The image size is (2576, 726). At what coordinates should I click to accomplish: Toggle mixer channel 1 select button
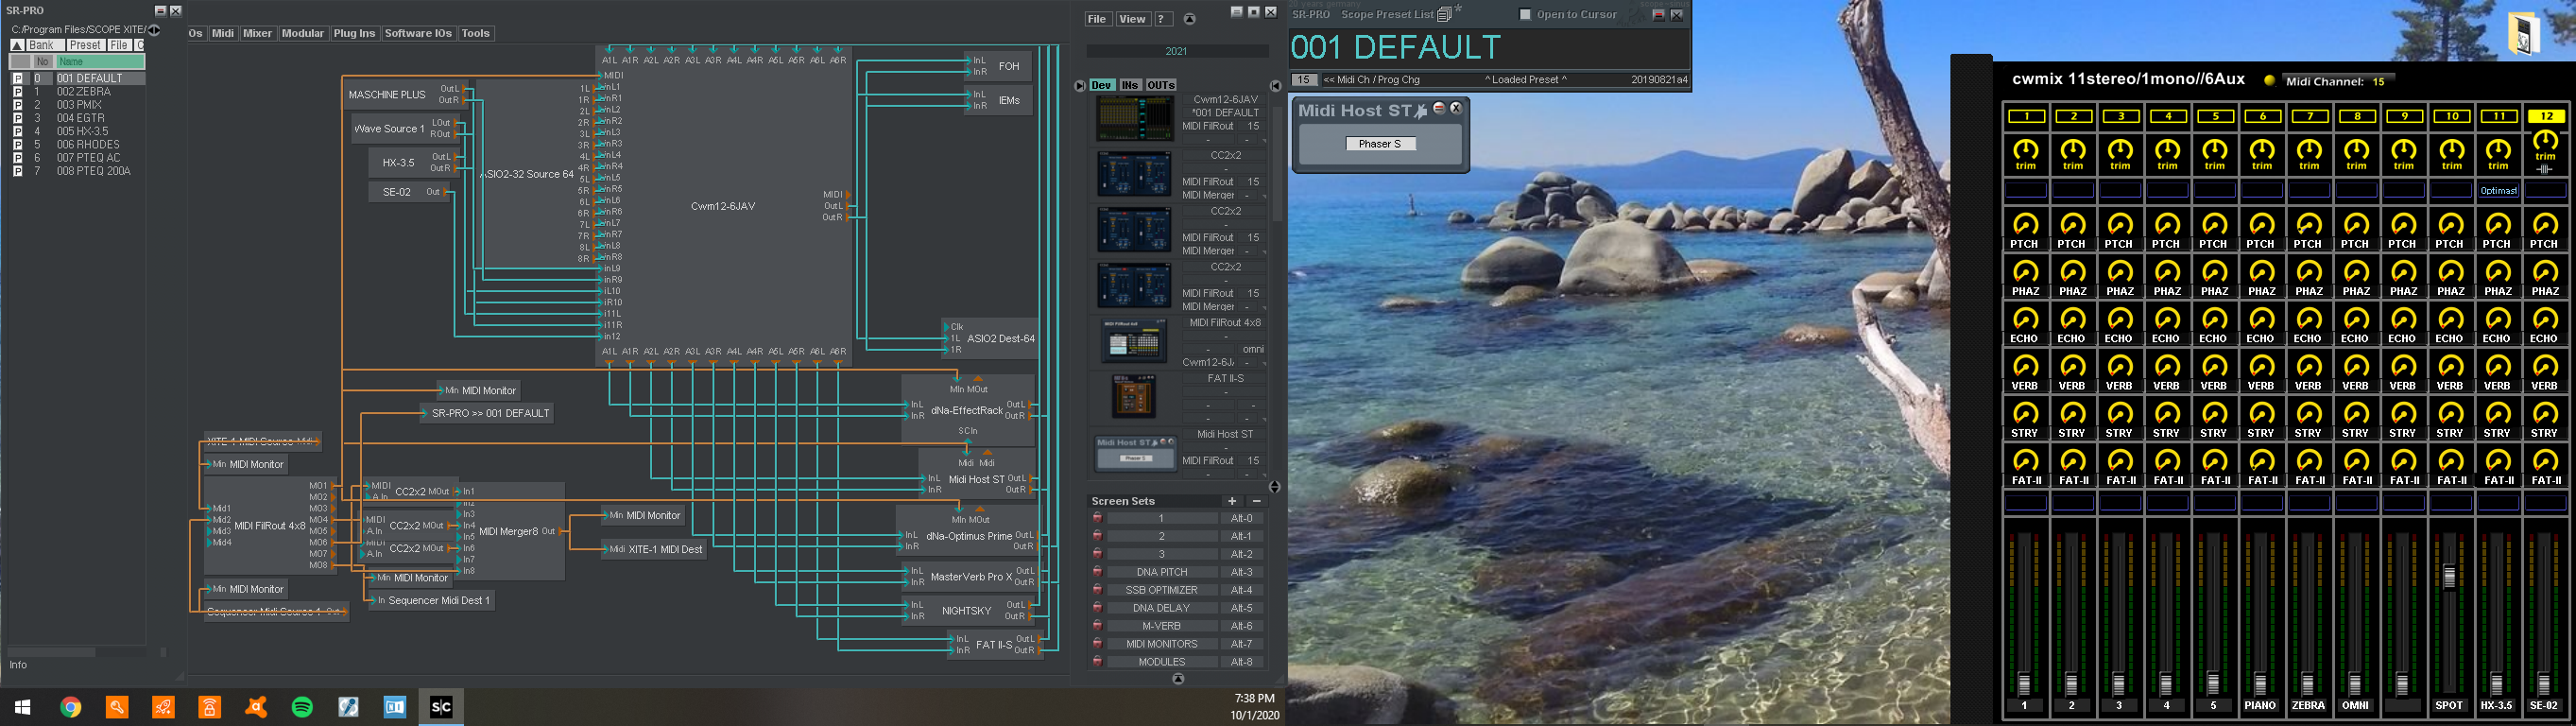coord(2026,116)
